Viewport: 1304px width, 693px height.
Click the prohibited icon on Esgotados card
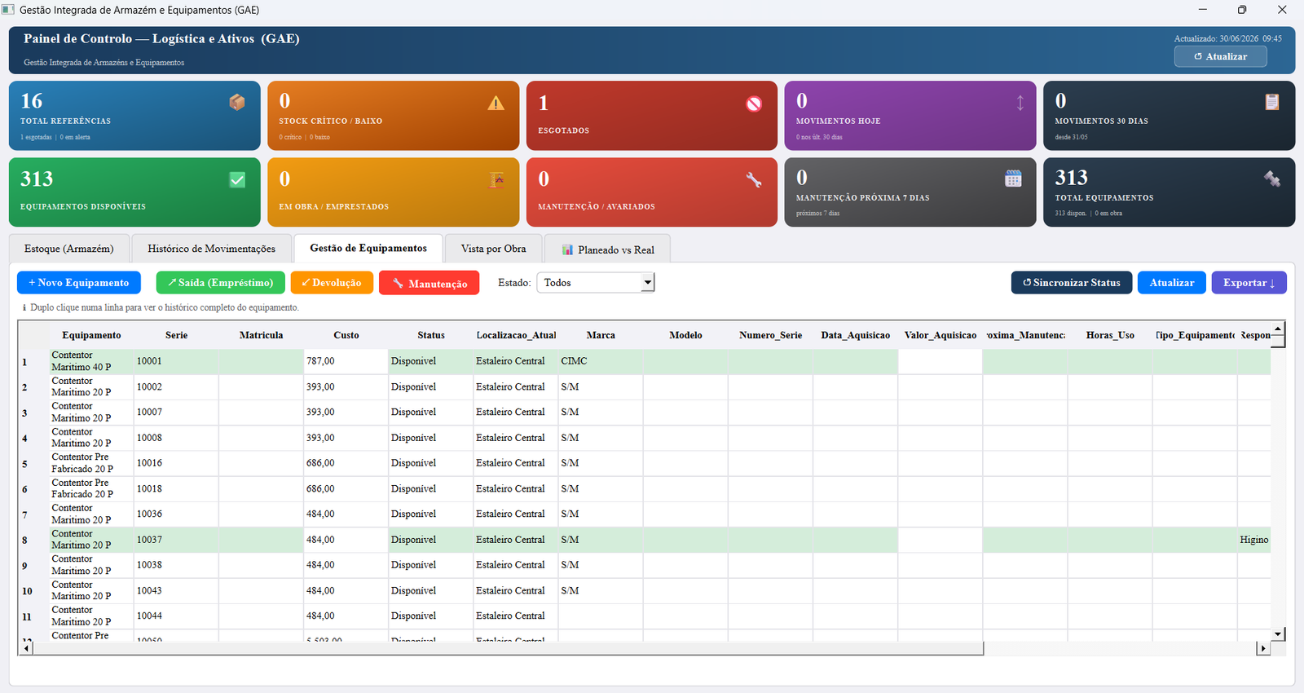754,104
